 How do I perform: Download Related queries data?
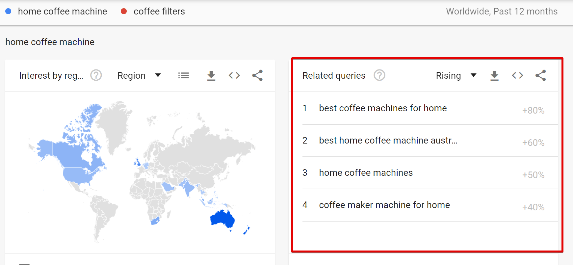pos(494,76)
